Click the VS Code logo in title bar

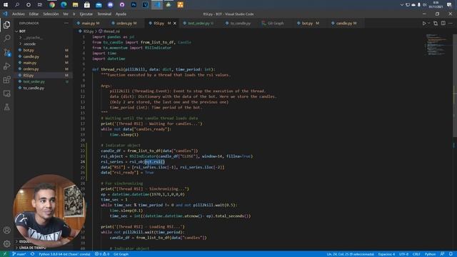point(5,14)
